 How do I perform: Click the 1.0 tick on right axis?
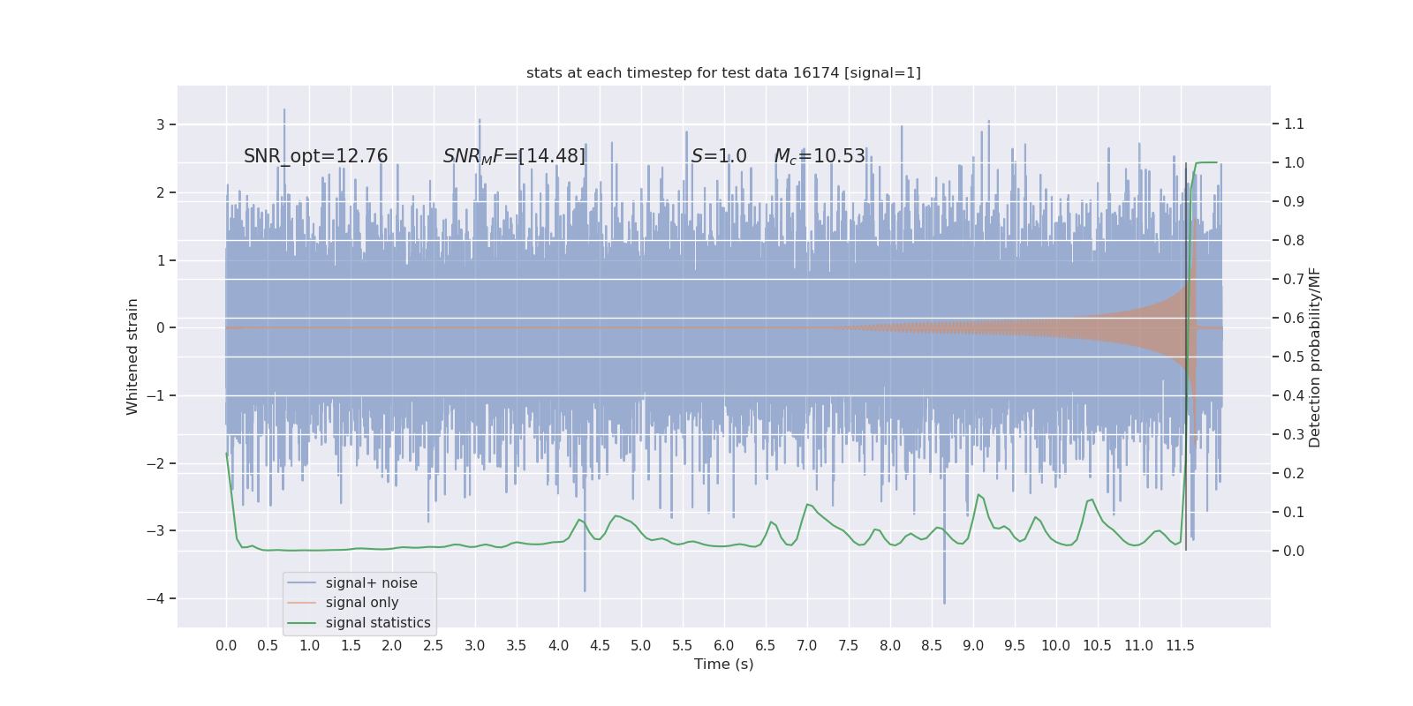click(1294, 162)
